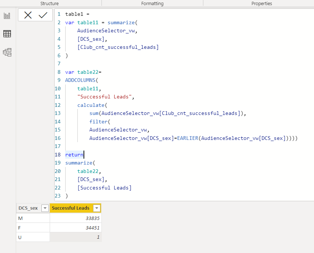Click the "Successful Leads" string literal
The width and height of the screenshot is (314, 253).
(x=104, y=97)
